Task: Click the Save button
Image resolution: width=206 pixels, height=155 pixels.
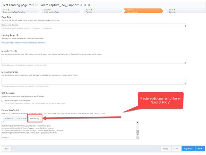Action: (176, 149)
